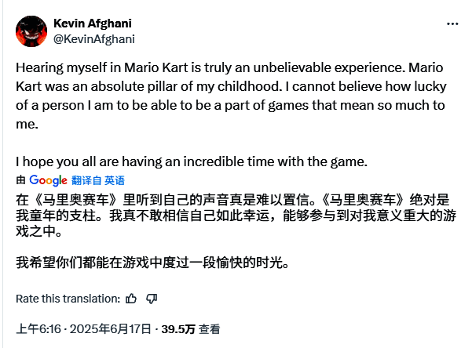Click the Google logo in translation credit

pyautogui.click(x=49, y=179)
